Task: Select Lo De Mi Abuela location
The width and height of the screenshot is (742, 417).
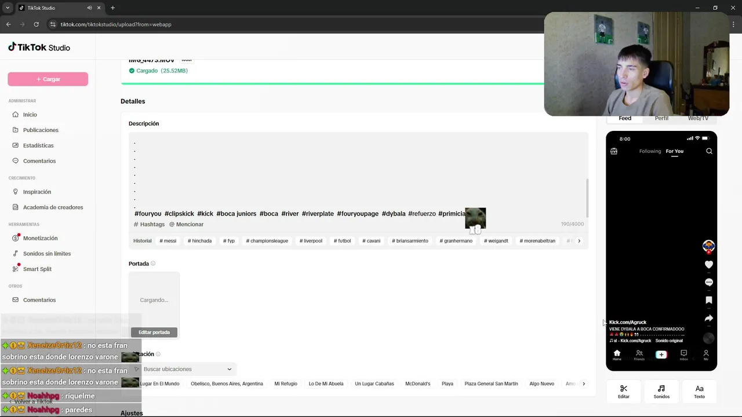Action: point(326,384)
